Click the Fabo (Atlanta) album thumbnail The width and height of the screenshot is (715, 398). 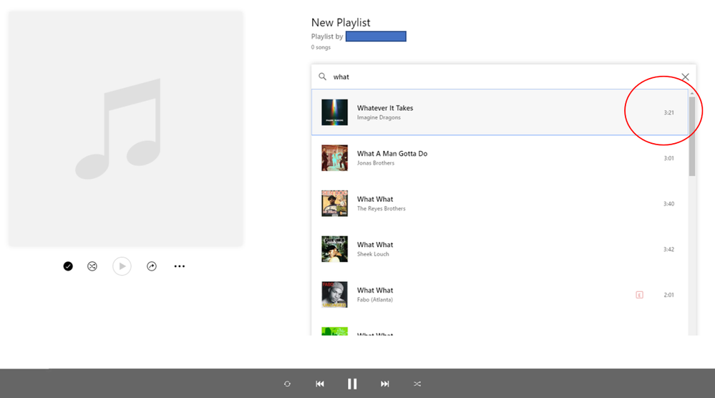[x=334, y=294]
